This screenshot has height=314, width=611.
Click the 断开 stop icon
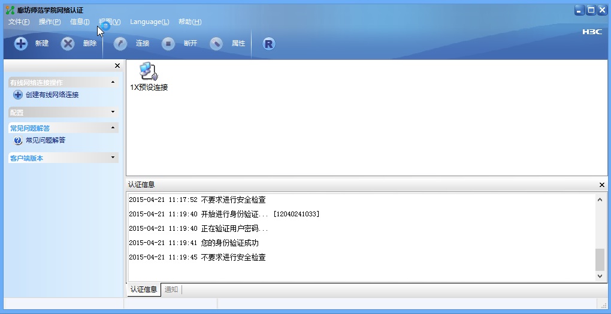pos(168,43)
